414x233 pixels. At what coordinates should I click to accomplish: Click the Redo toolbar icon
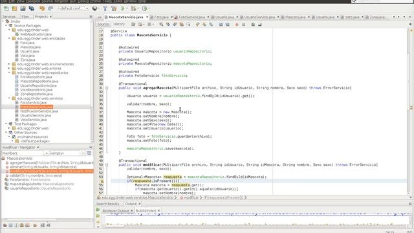(x=50, y=8)
